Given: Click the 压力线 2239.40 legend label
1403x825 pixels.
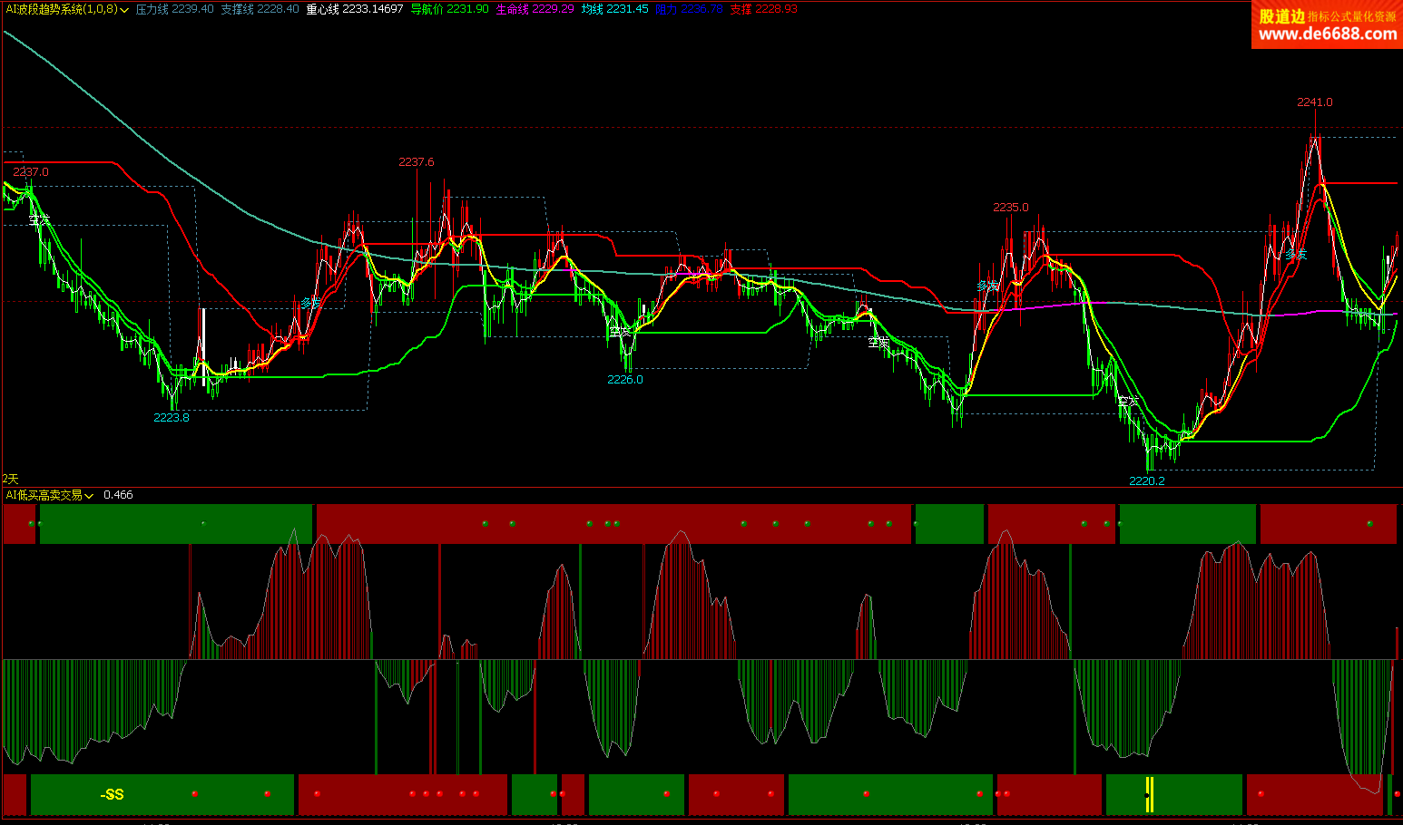Looking at the screenshot, I should coord(174,9).
